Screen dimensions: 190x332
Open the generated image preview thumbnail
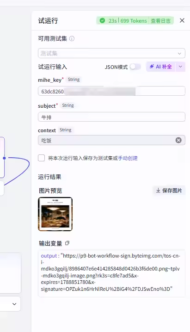[x=55, y=214]
